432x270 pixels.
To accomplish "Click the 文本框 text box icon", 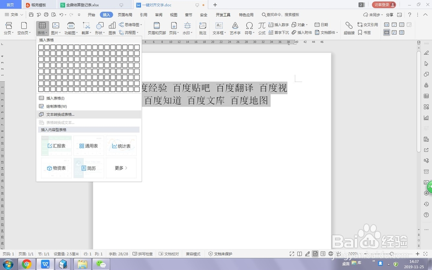I will click(219, 25).
